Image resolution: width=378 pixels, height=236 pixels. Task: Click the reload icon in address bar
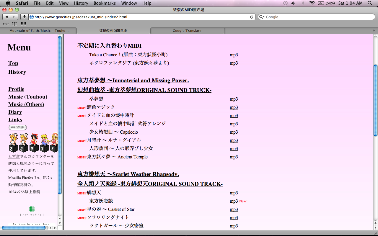[x=252, y=17]
